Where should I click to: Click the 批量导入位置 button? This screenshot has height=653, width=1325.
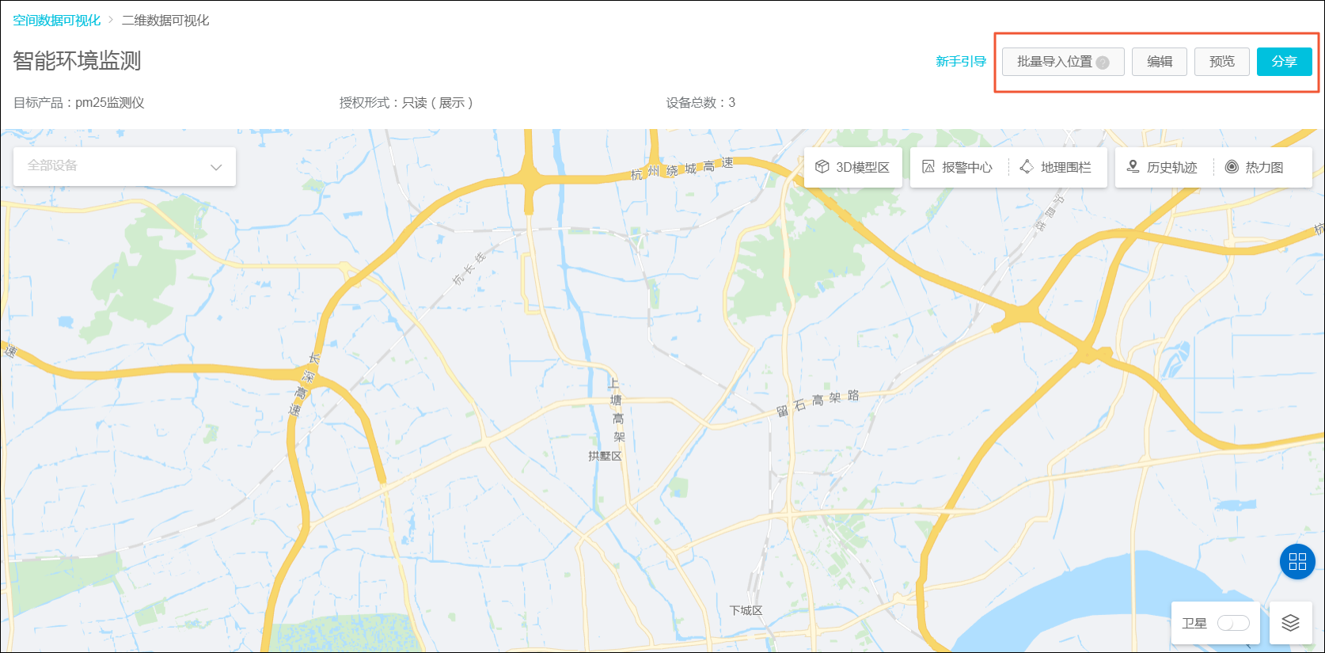[1063, 62]
